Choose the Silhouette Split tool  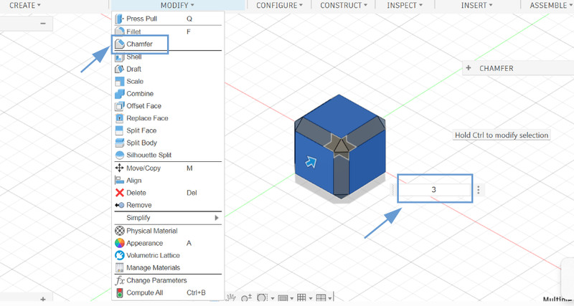coord(168,155)
